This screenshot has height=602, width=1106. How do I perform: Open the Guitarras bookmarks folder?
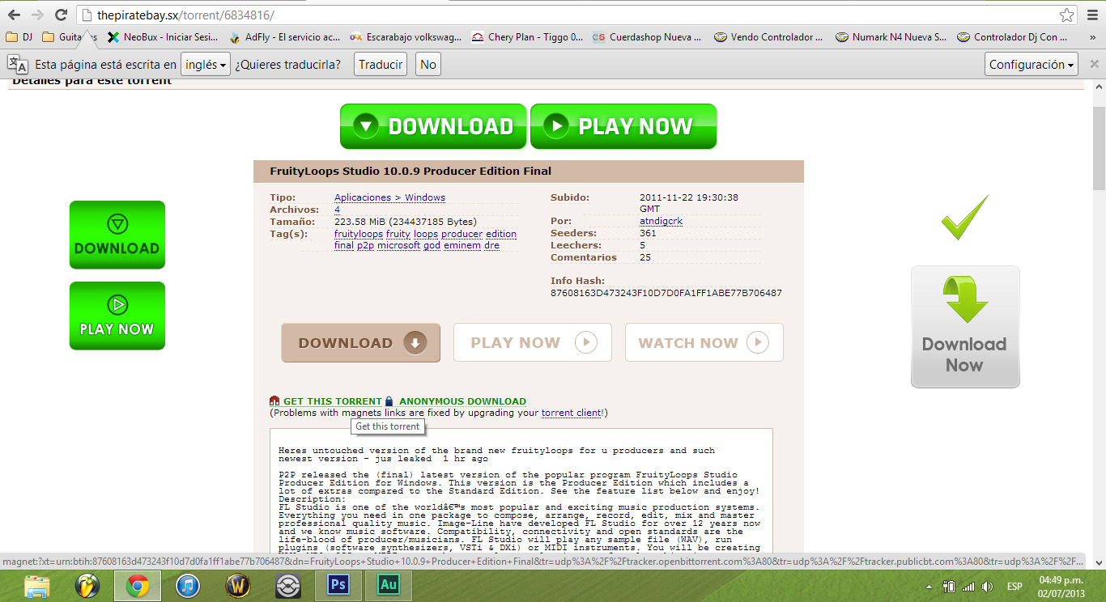click(70, 37)
